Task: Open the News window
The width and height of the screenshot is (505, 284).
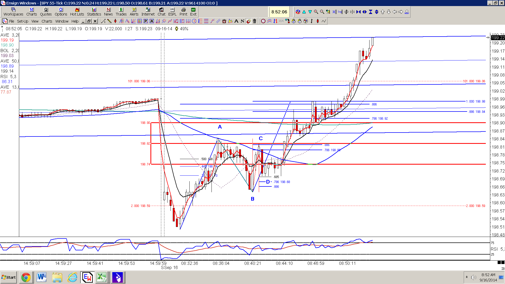Action: point(108,12)
